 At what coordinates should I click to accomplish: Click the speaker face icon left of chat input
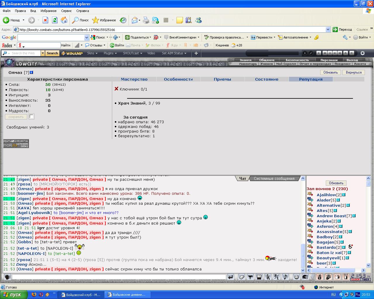pyautogui.click(x=7, y=277)
